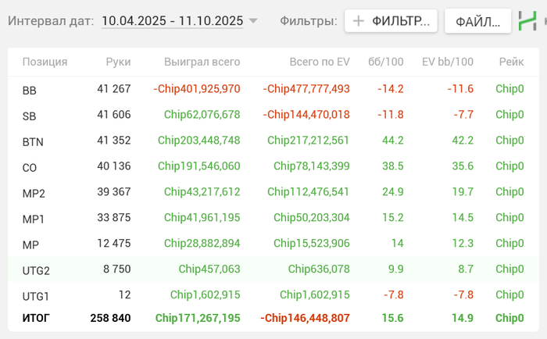Image resolution: width=547 pixels, height=339 pixels.
Task: Open the date interval dropdown arrow
Action: click(253, 22)
